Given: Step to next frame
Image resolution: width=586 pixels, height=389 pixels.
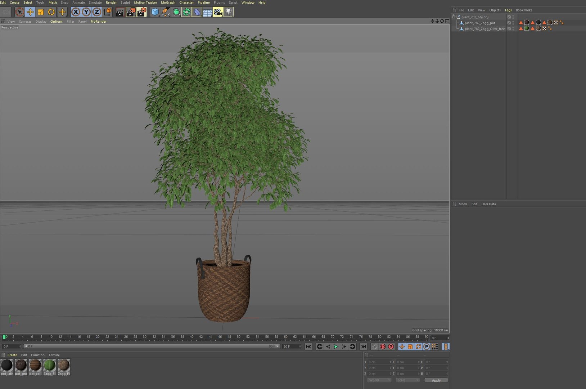Looking at the screenshot, I should 344,346.
